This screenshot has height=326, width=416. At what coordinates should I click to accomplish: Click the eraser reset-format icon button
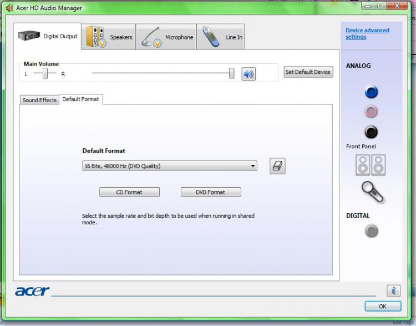pos(277,166)
